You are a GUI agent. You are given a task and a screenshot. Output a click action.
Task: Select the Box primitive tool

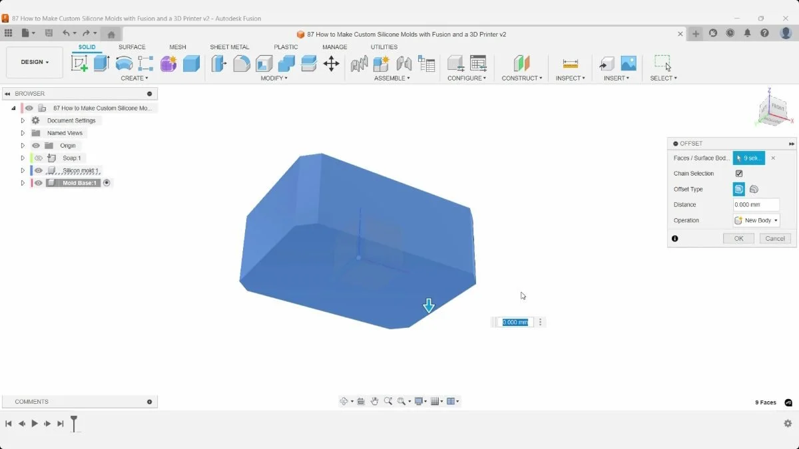(x=191, y=64)
